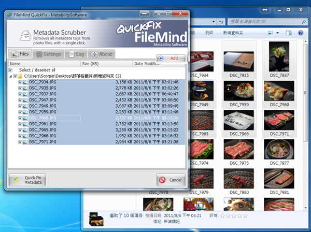Uncheck DSC_7937.JPG checkbox

(20, 94)
